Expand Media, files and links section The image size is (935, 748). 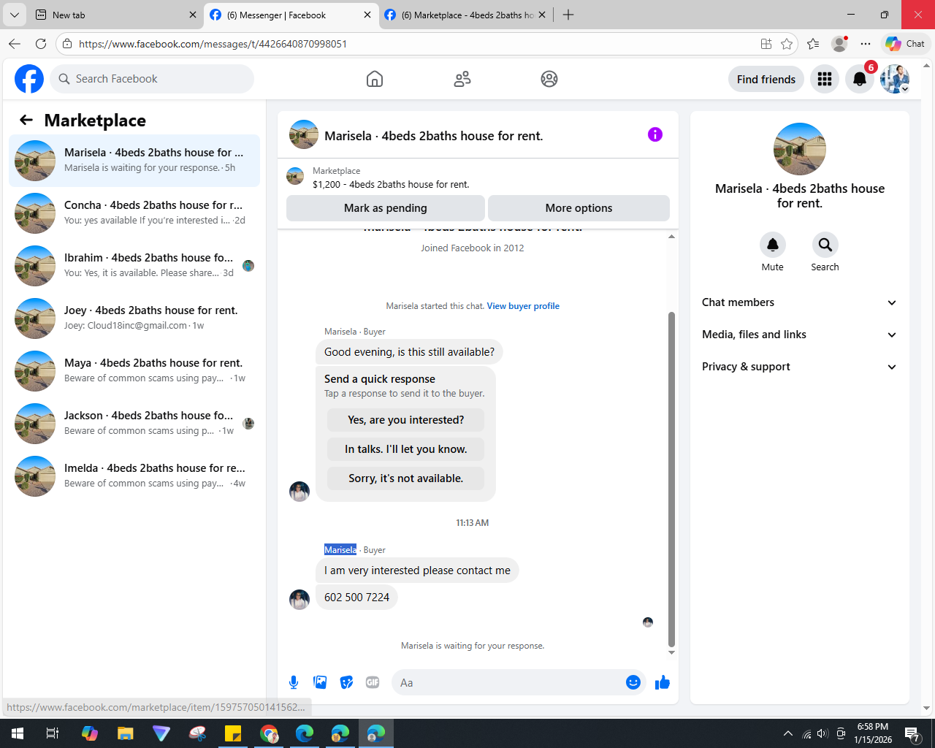coord(799,335)
